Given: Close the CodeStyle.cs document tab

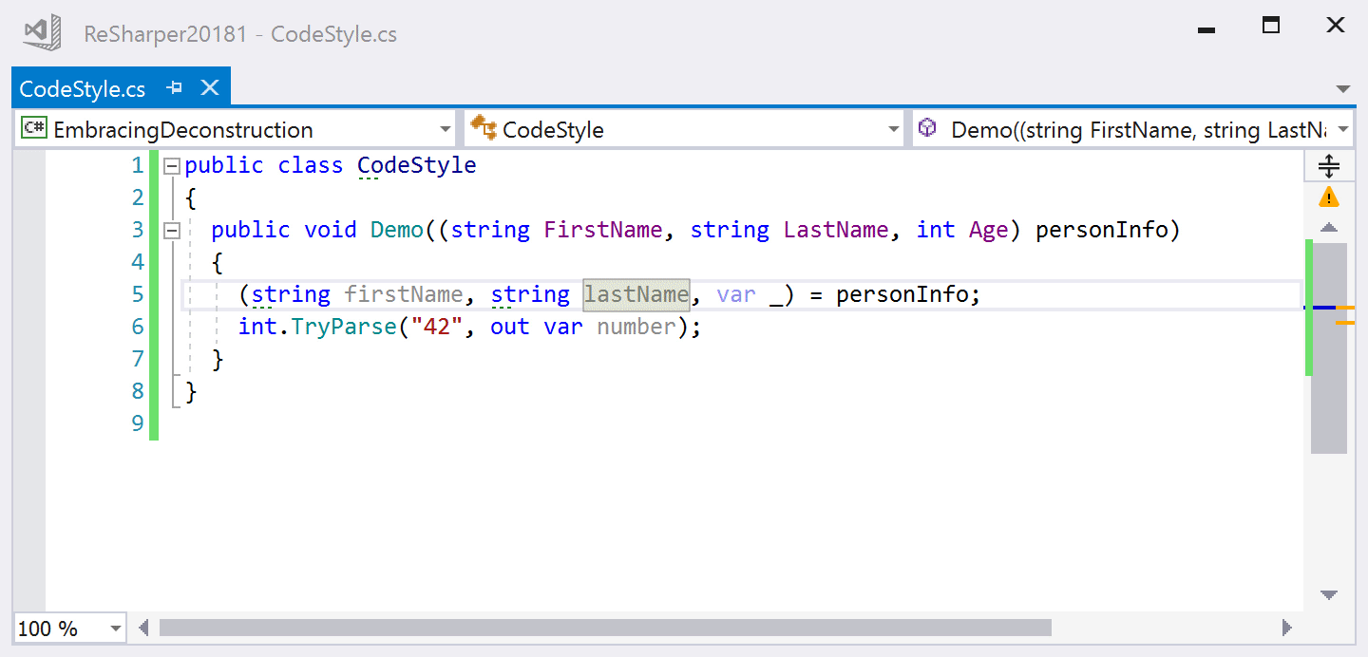Looking at the screenshot, I should [208, 87].
